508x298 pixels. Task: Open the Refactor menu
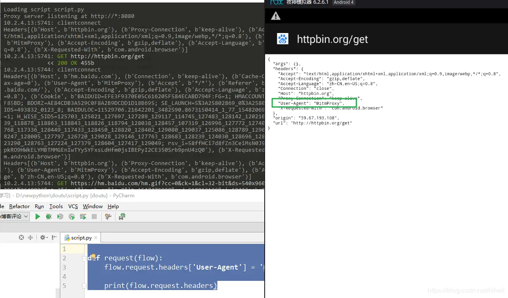(x=19, y=206)
